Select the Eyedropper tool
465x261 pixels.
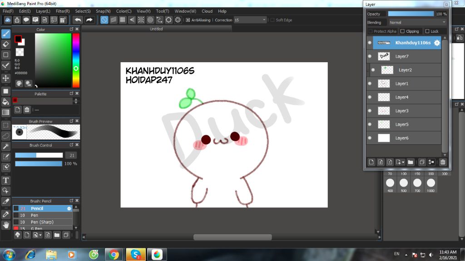point(5,214)
